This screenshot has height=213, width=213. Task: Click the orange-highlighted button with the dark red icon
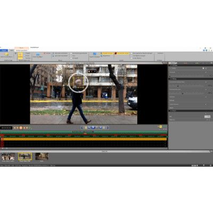pos(122,53)
